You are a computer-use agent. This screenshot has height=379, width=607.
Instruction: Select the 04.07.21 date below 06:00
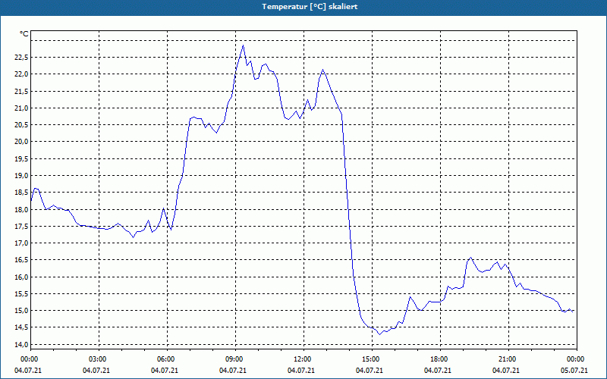point(165,371)
